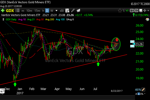The width and height of the screenshot is (150, 100).
Task: Click the 23.26 current price label
Action: [x=139, y=44]
